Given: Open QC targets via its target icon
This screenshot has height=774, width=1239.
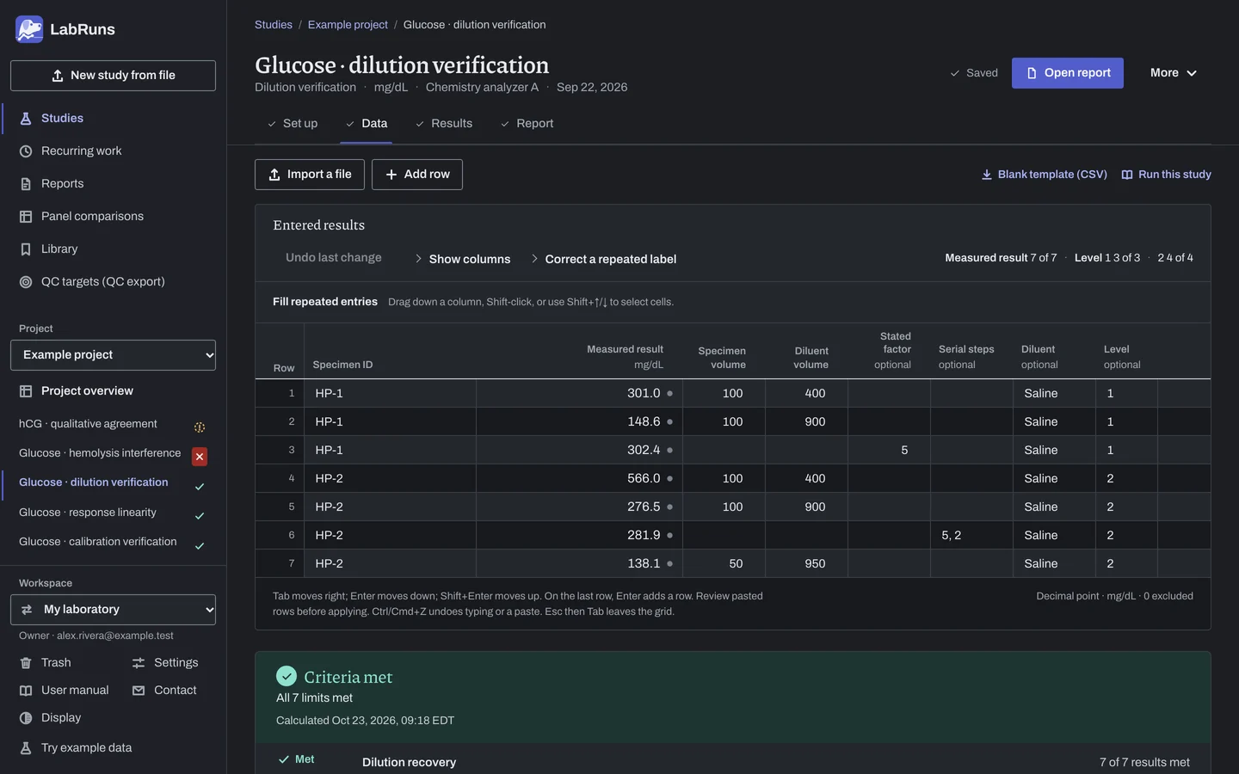Looking at the screenshot, I should tap(26, 282).
